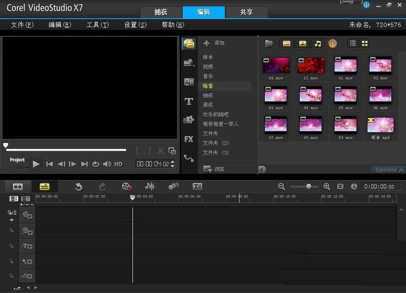Open the FX Filter library
The height and width of the screenshot is (293, 406).
[x=188, y=139]
